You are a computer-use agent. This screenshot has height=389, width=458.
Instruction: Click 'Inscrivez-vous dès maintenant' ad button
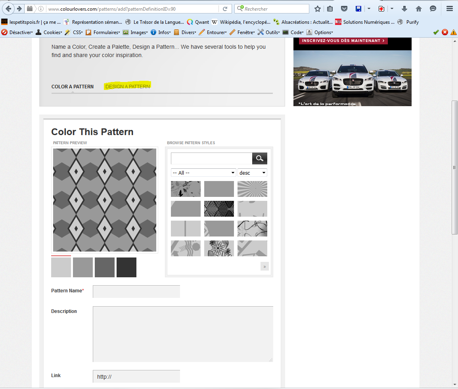coord(343,41)
